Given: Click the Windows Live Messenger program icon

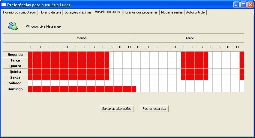Looking at the screenshot, I should tap(13, 26).
